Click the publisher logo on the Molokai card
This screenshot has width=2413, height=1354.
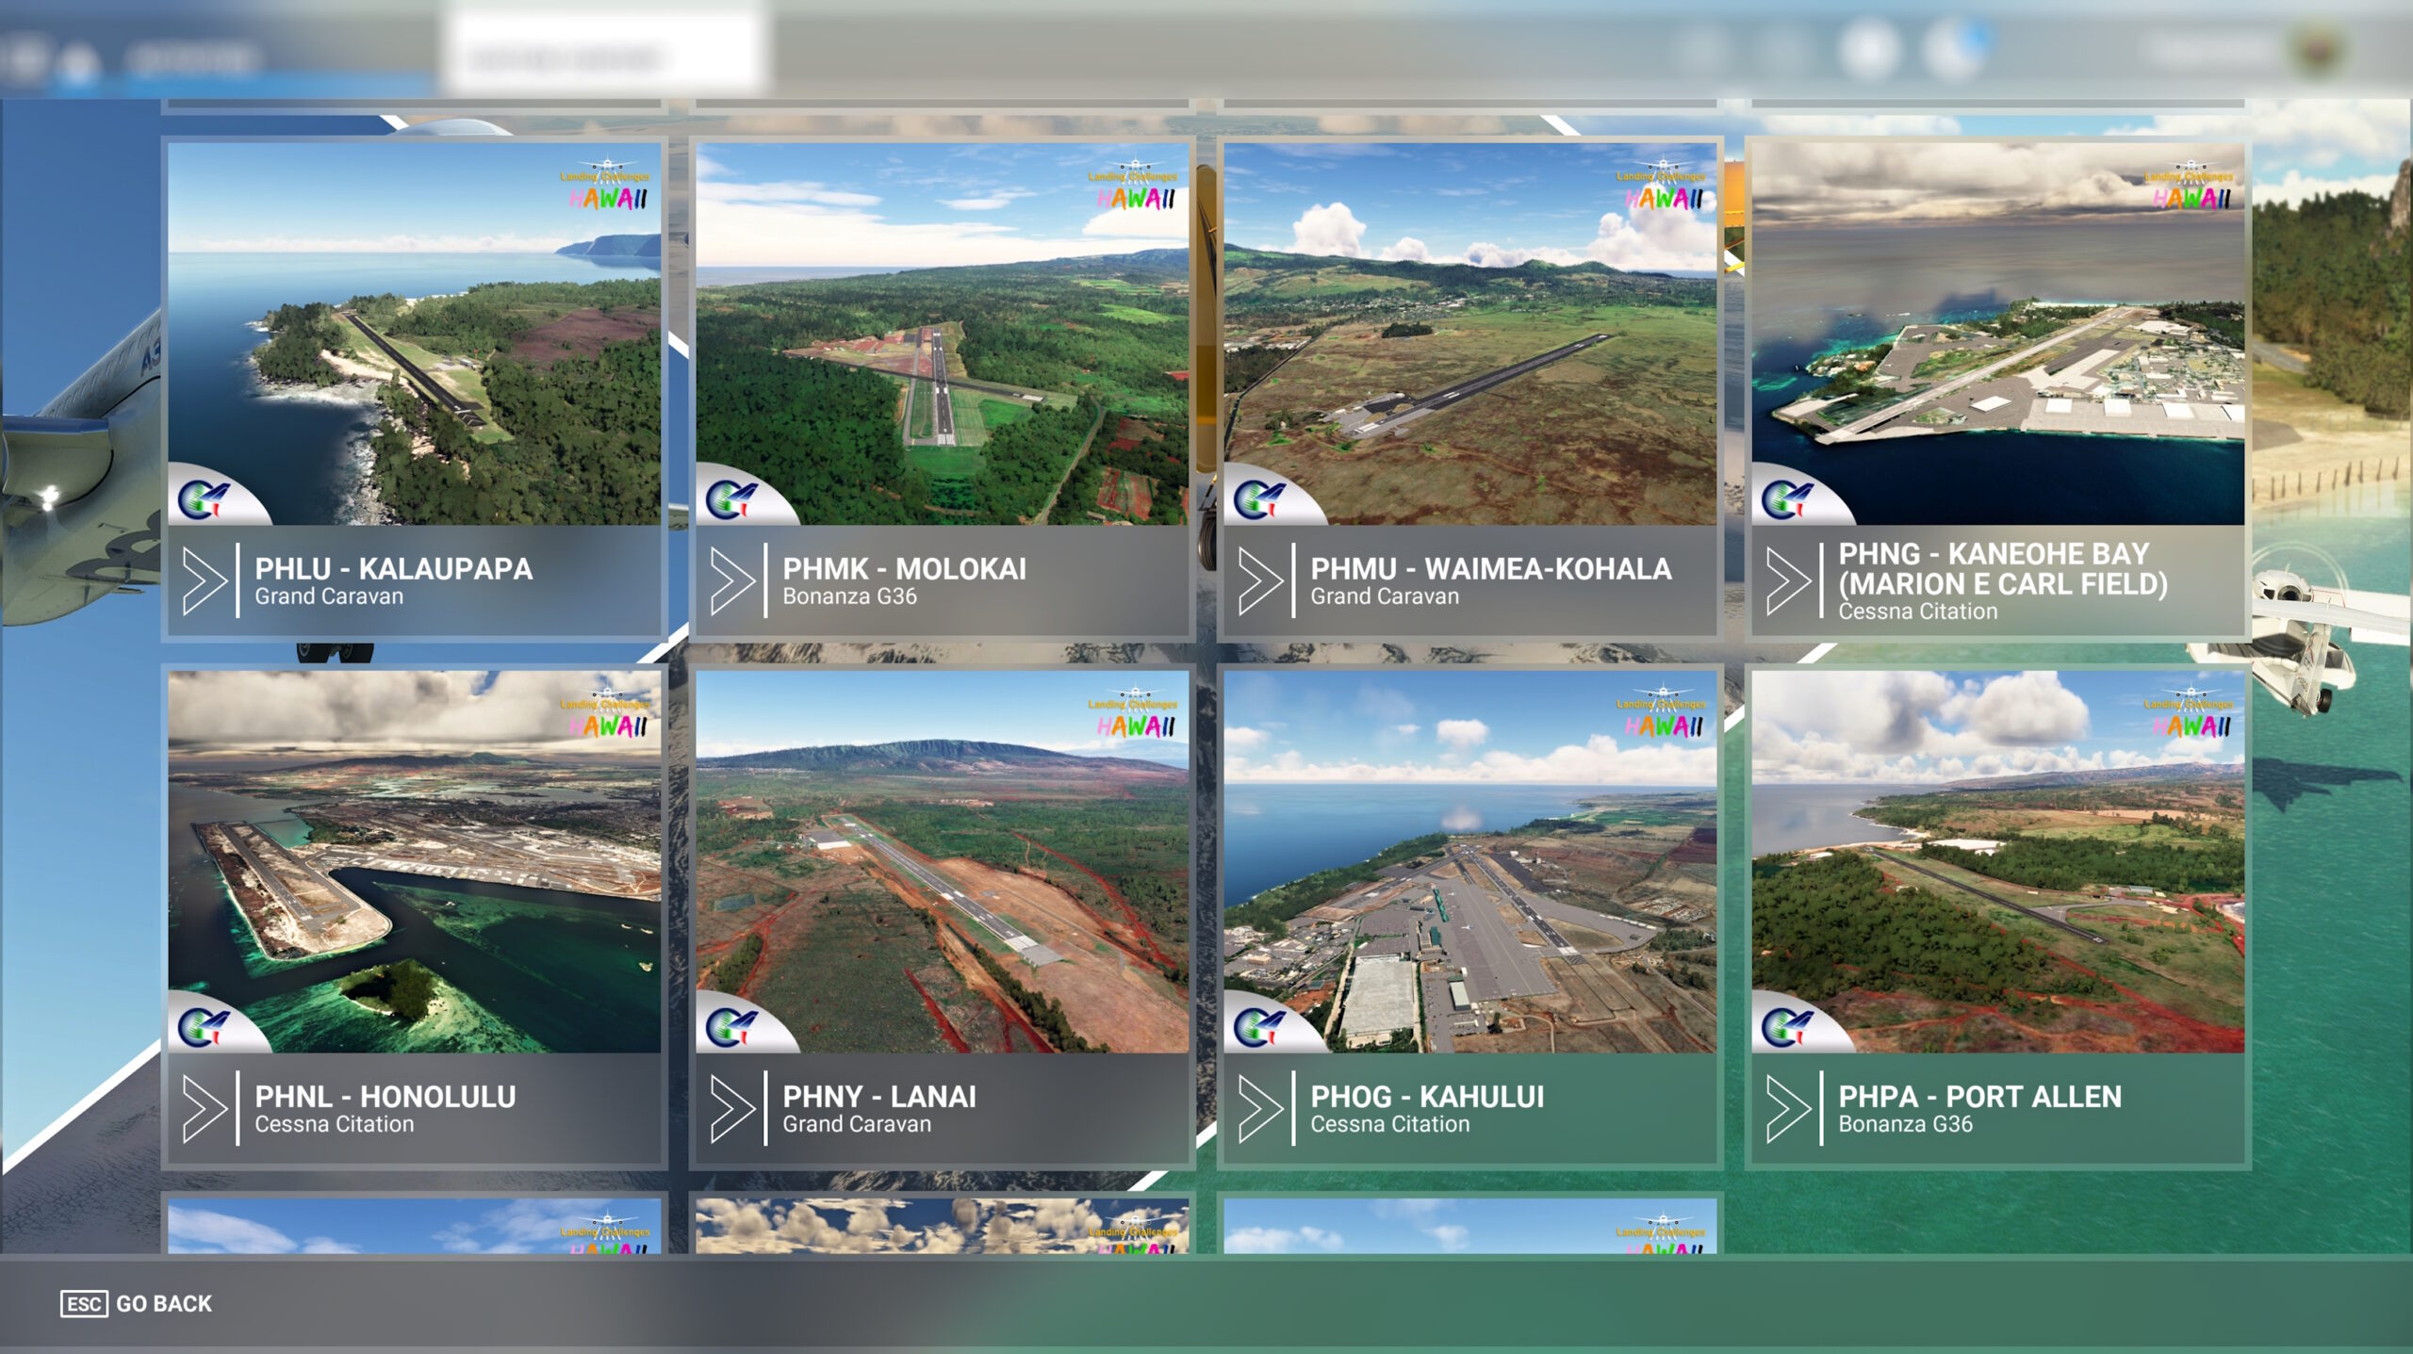point(732,498)
